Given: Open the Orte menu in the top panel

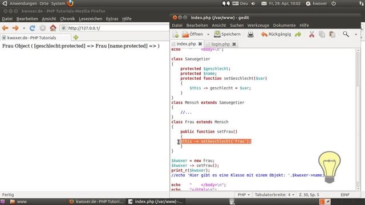Looking at the screenshot, I should tap(44, 3).
